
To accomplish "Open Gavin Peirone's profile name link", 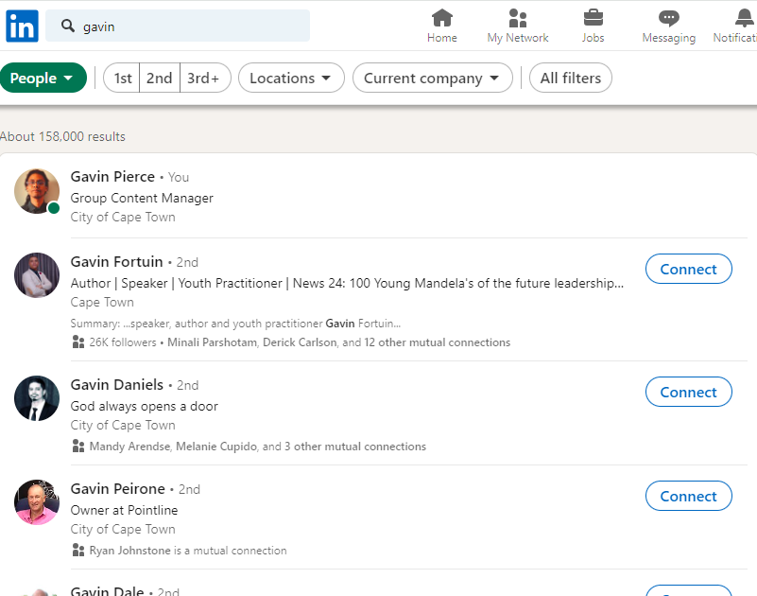I will [118, 489].
